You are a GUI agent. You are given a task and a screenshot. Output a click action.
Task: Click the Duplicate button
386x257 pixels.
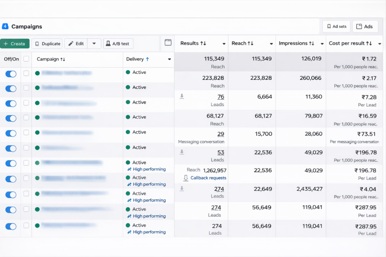tap(47, 44)
